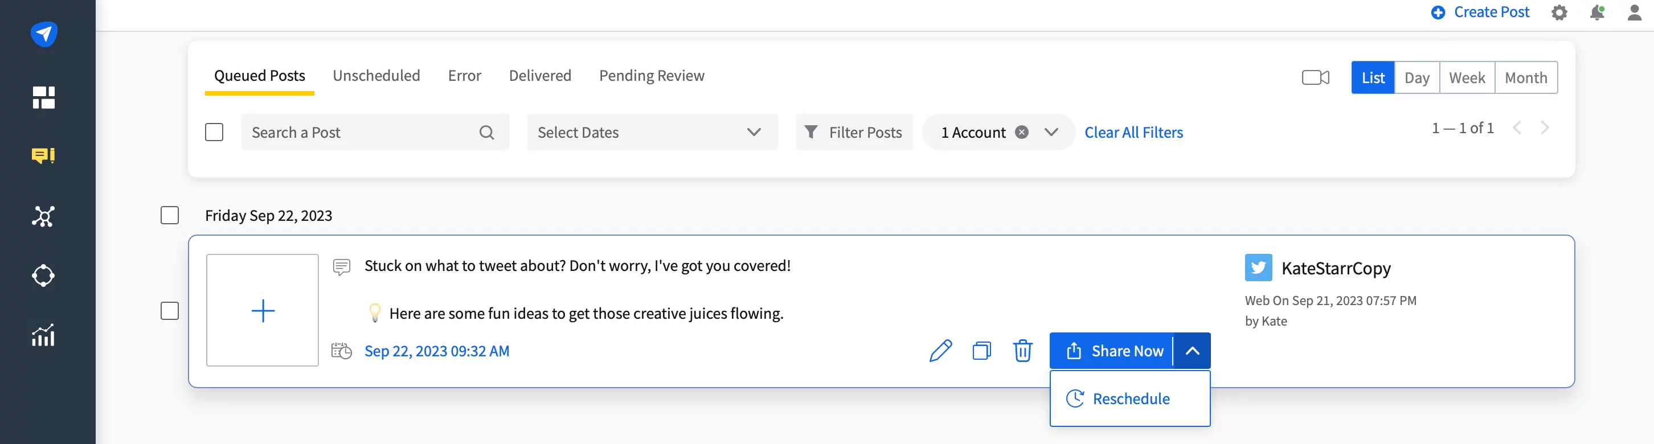Collapse the Share Now options arrow
The height and width of the screenshot is (444, 1654).
coord(1192,351)
